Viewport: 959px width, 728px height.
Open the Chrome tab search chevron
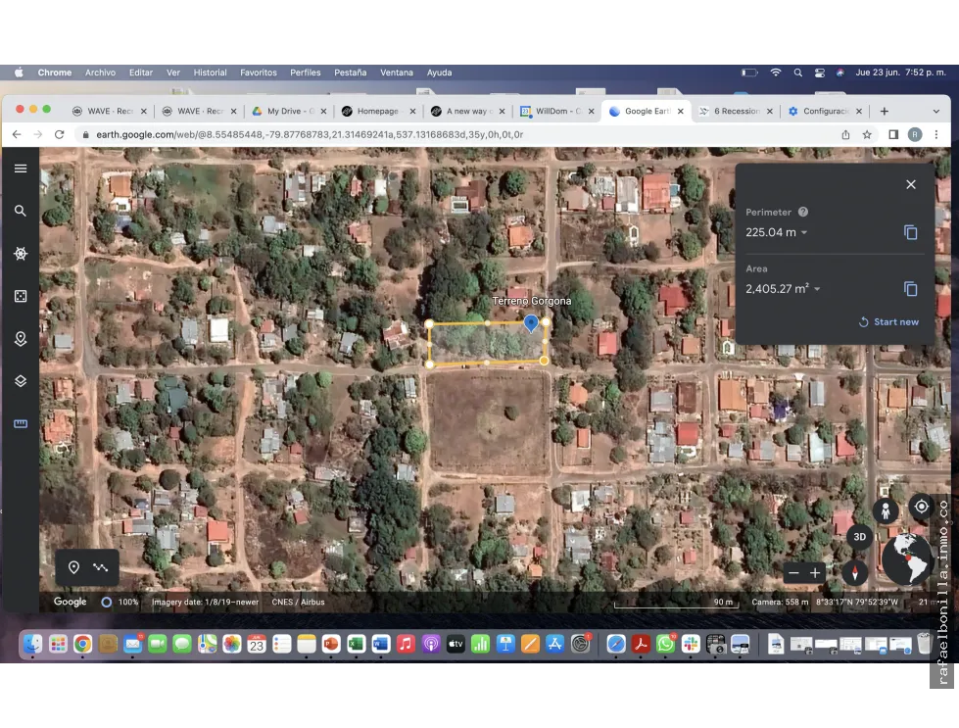[935, 112]
